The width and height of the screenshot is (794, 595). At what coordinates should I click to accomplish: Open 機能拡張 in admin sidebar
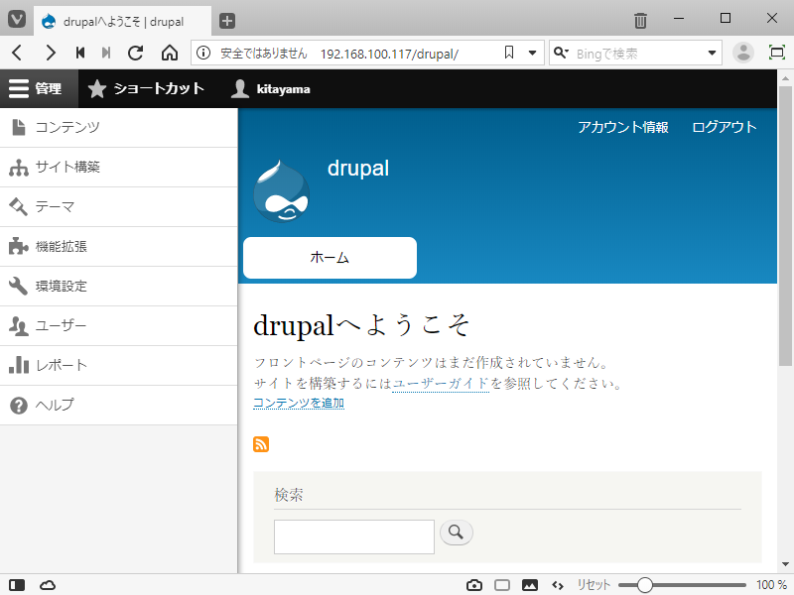pos(118,246)
